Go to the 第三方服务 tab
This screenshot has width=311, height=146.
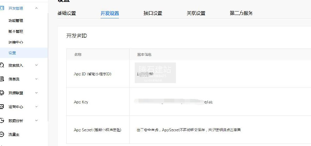click(x=241, y=13)
